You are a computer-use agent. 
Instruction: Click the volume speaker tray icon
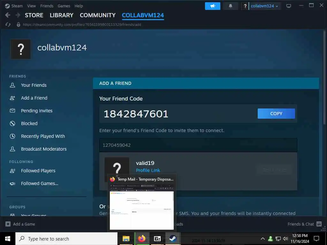285,239
